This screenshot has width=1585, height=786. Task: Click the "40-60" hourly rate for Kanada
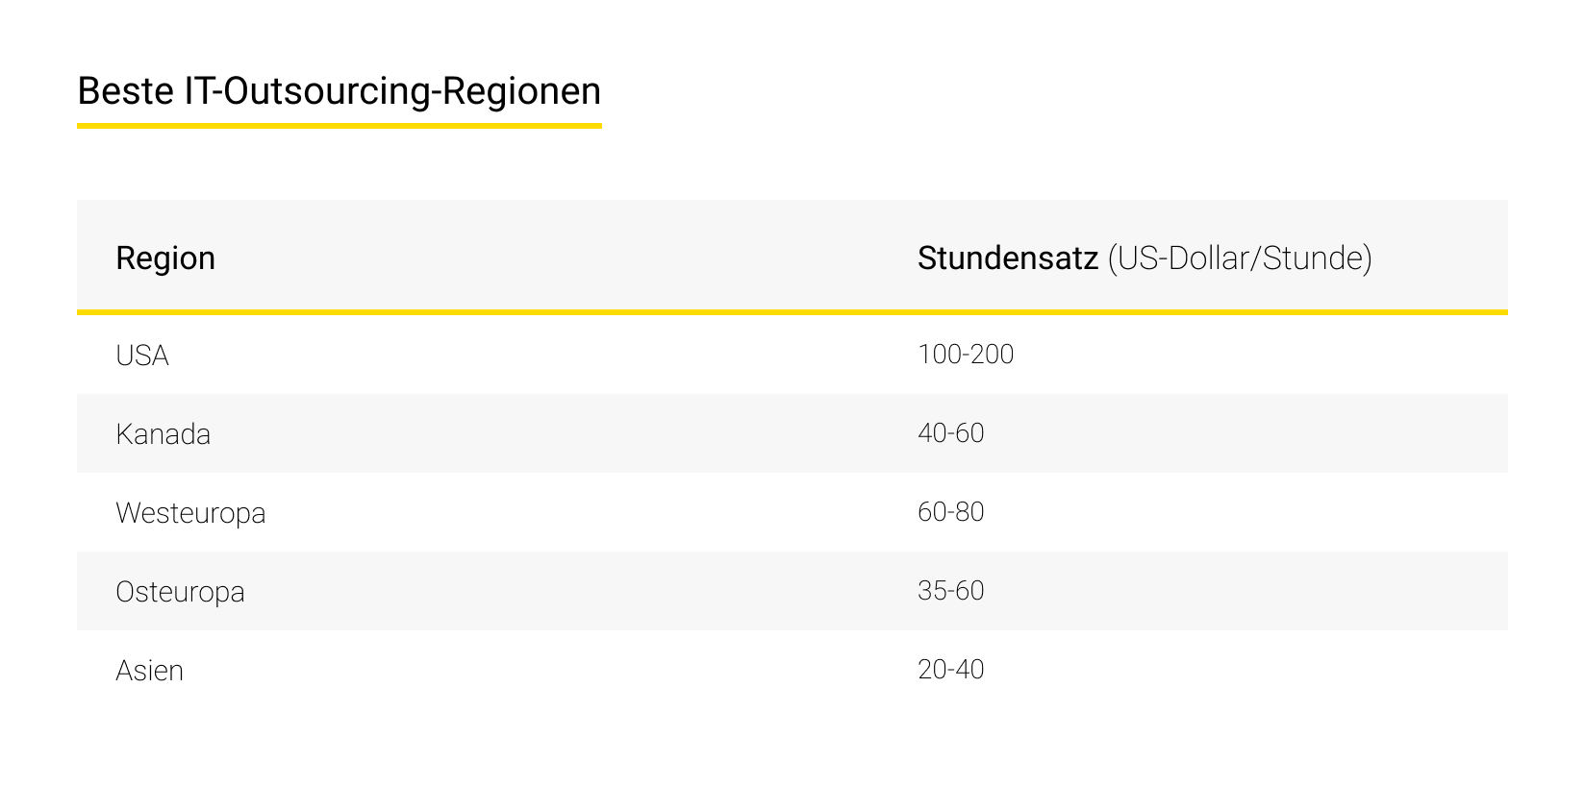[x=950, y=433]
